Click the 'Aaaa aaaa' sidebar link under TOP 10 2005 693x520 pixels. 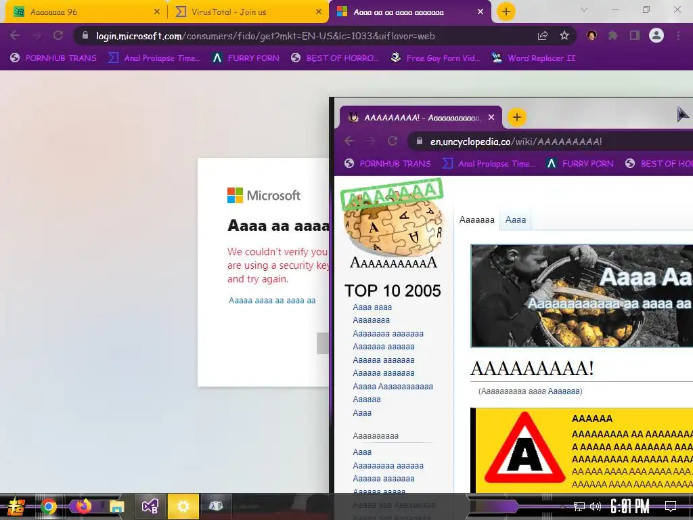[x=372, y=307]
